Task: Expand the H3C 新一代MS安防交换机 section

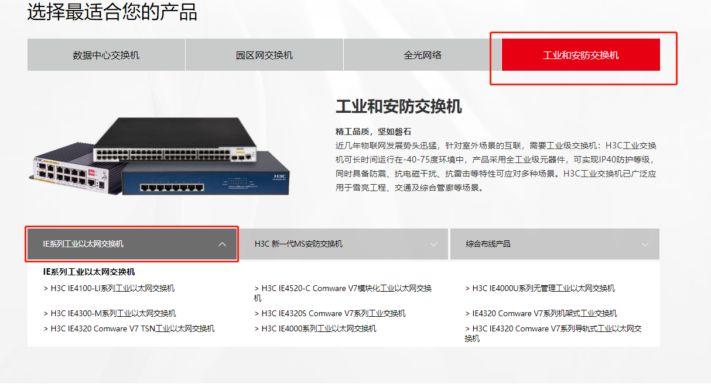Action: coord(343,244)
